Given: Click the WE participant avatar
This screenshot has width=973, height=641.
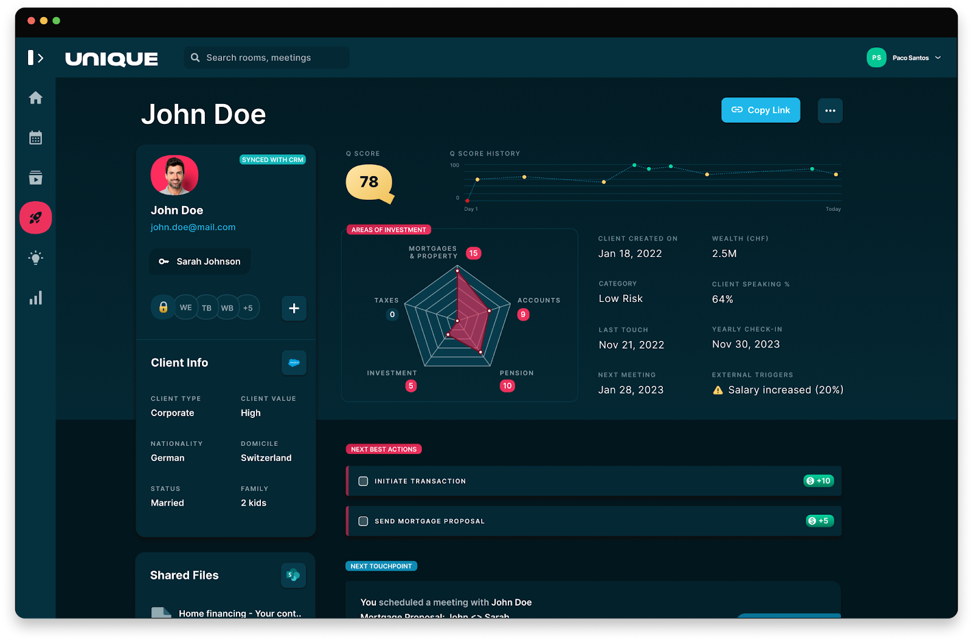Looking at the screenshot, I should click(x=185, y=307).
